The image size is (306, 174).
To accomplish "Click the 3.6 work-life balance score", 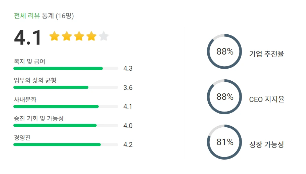I will click(x=128, y=88).
